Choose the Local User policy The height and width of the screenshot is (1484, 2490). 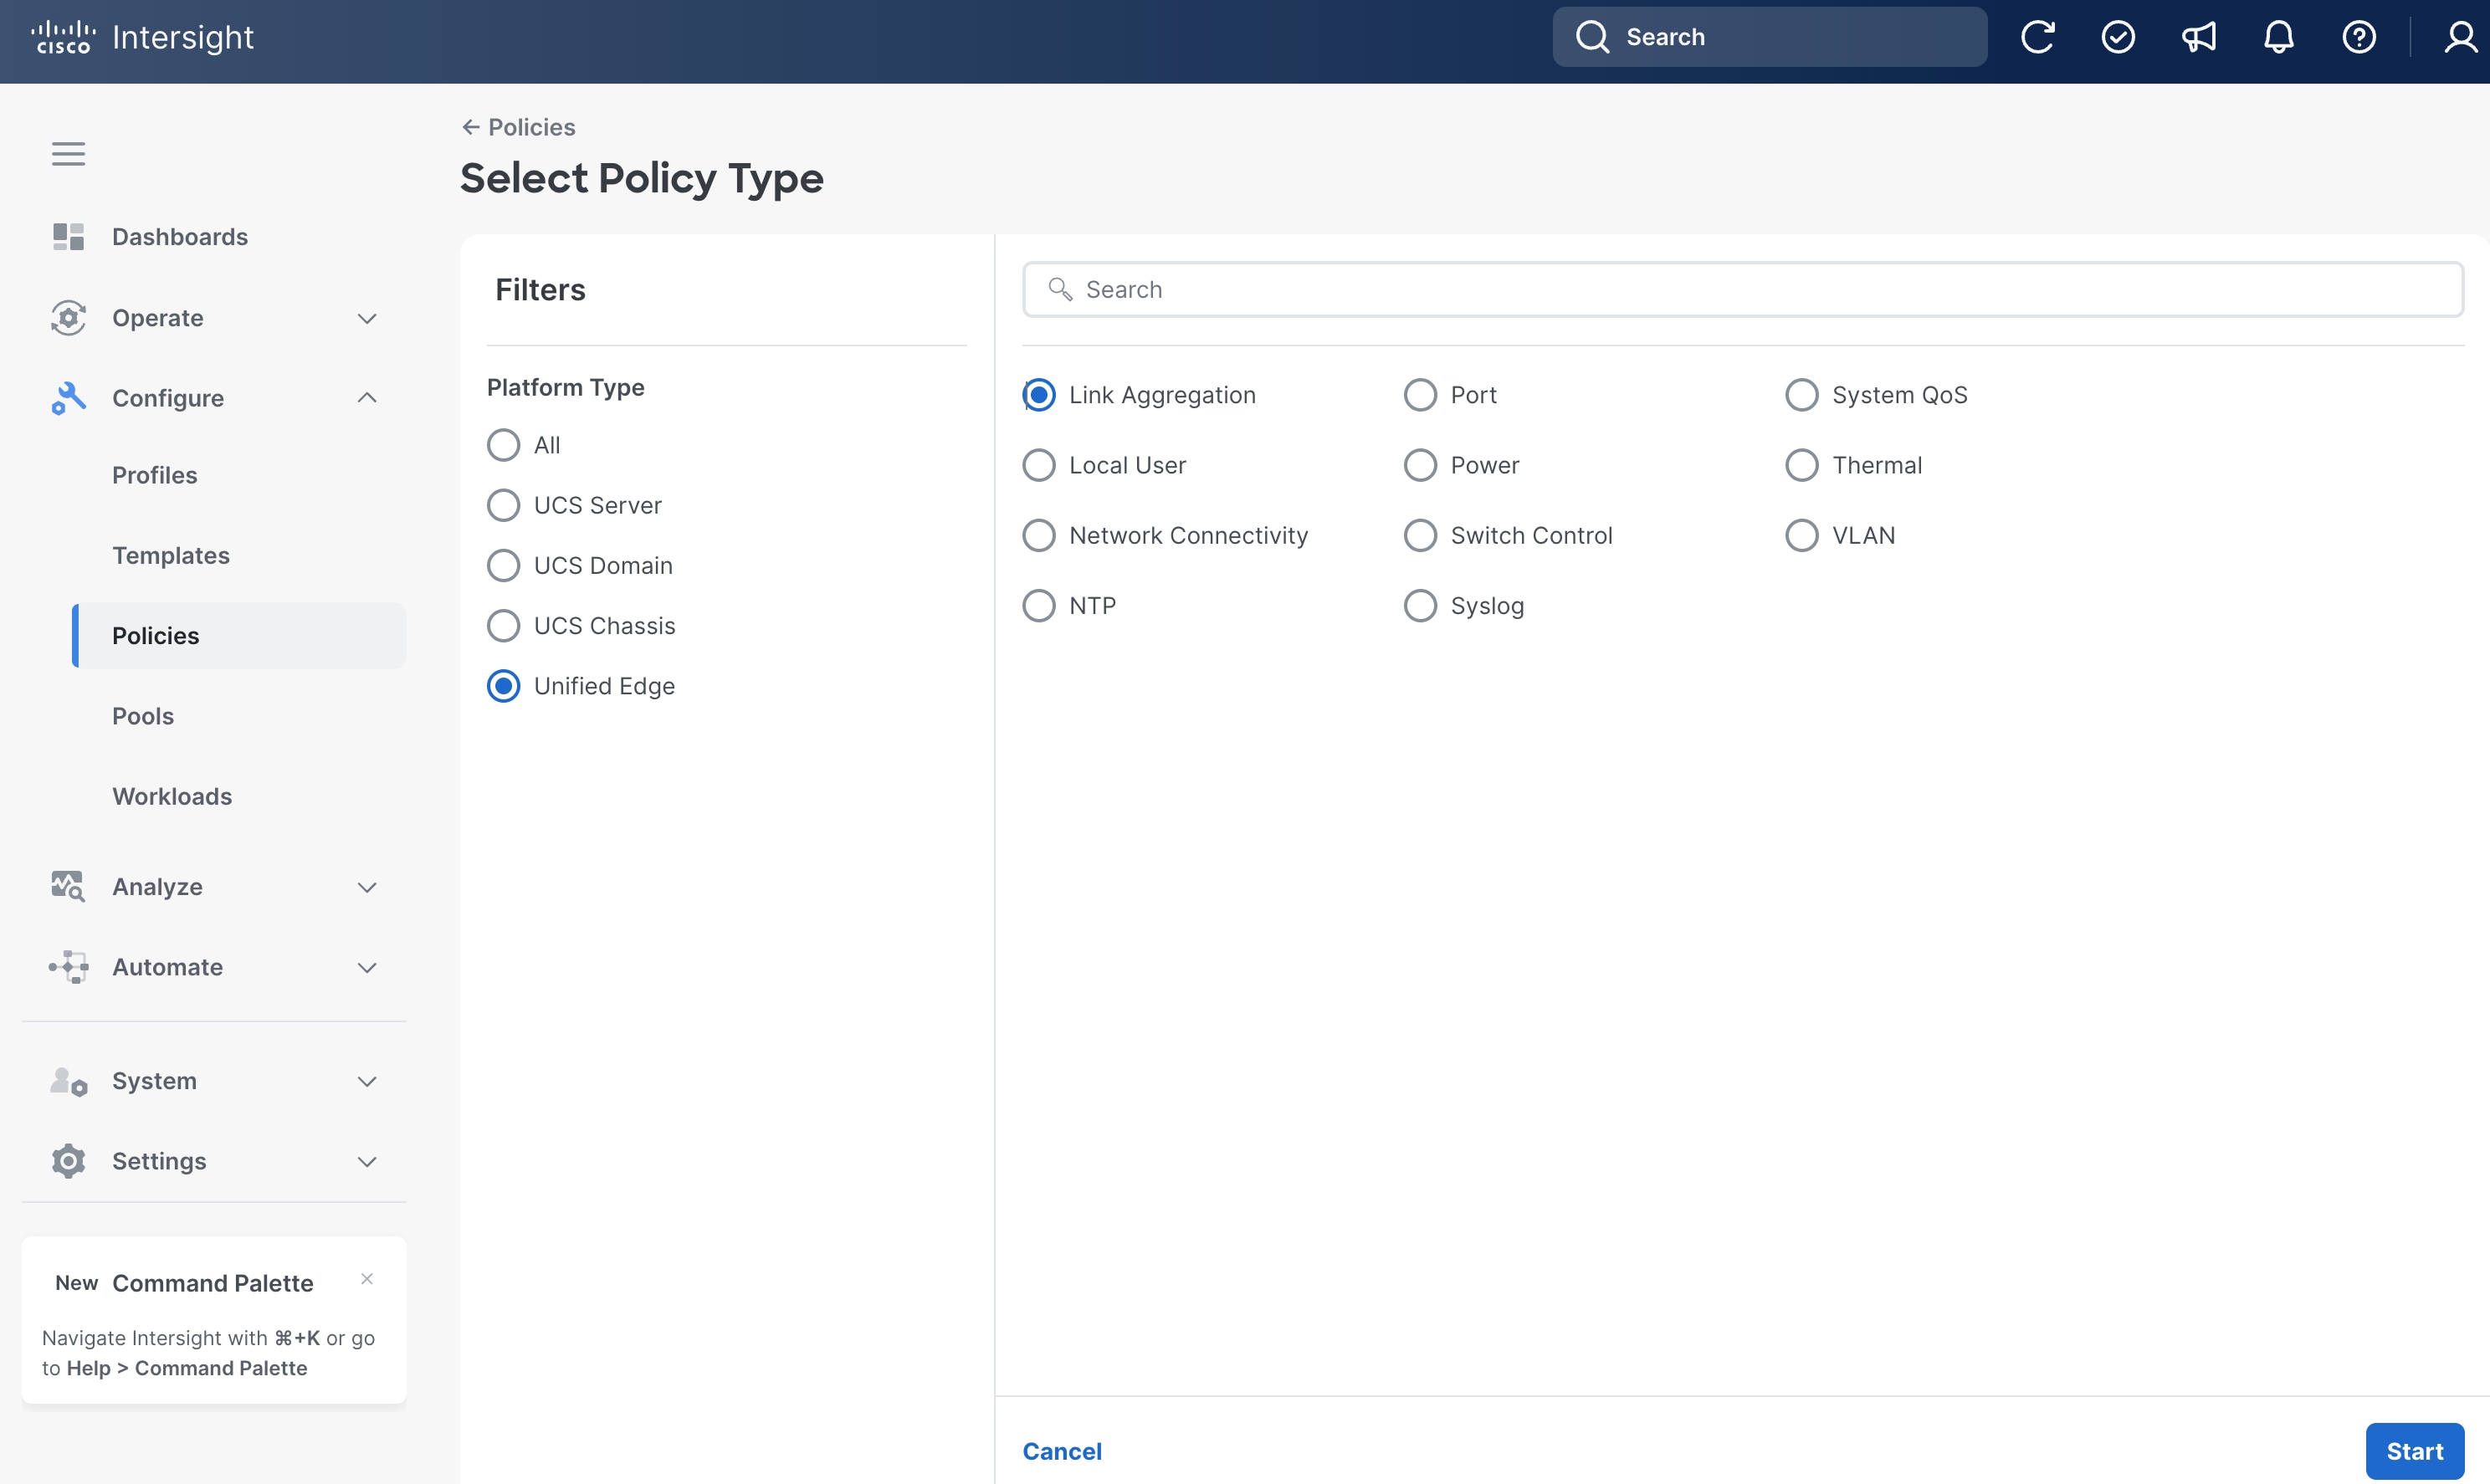1039,465
